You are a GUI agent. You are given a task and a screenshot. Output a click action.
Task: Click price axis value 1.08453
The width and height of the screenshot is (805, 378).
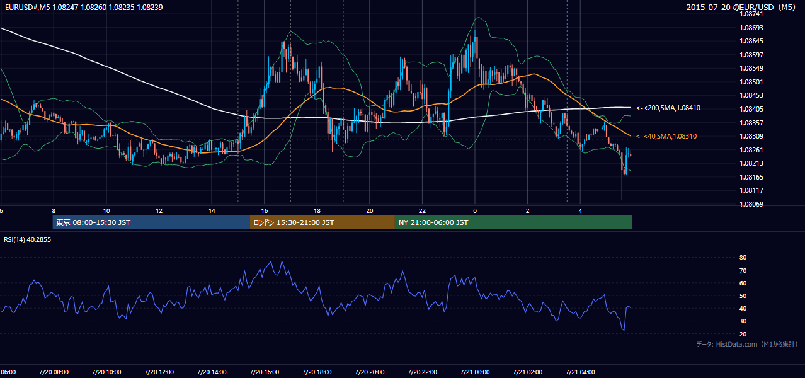[x=752, y=95]
